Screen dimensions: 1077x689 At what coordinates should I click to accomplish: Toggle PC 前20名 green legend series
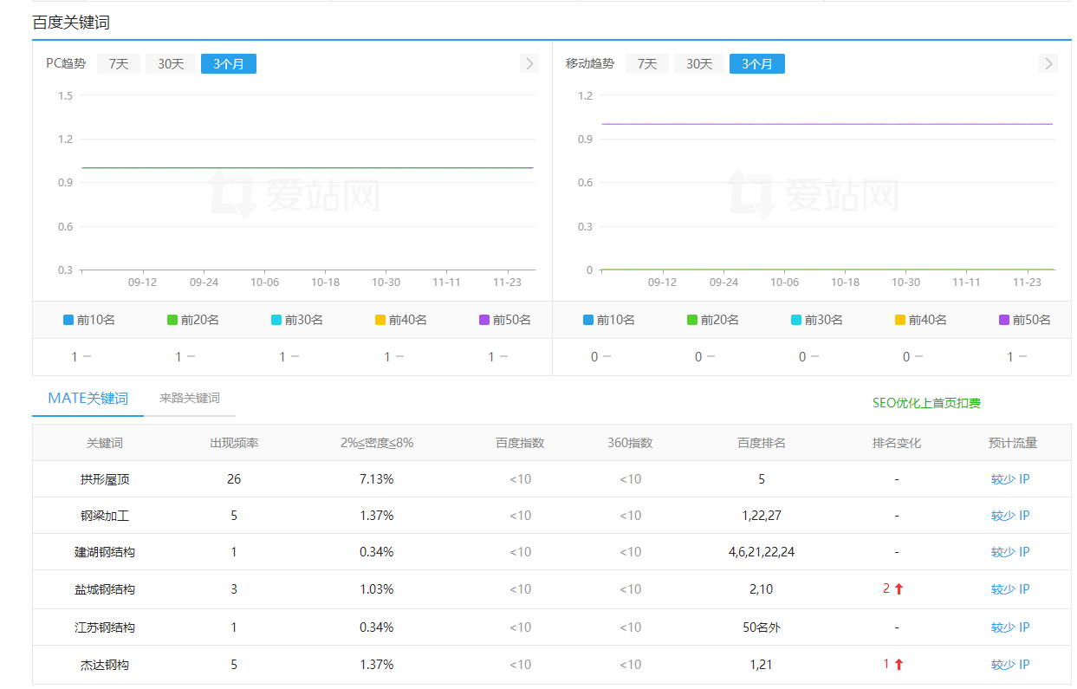pos(192,320)
